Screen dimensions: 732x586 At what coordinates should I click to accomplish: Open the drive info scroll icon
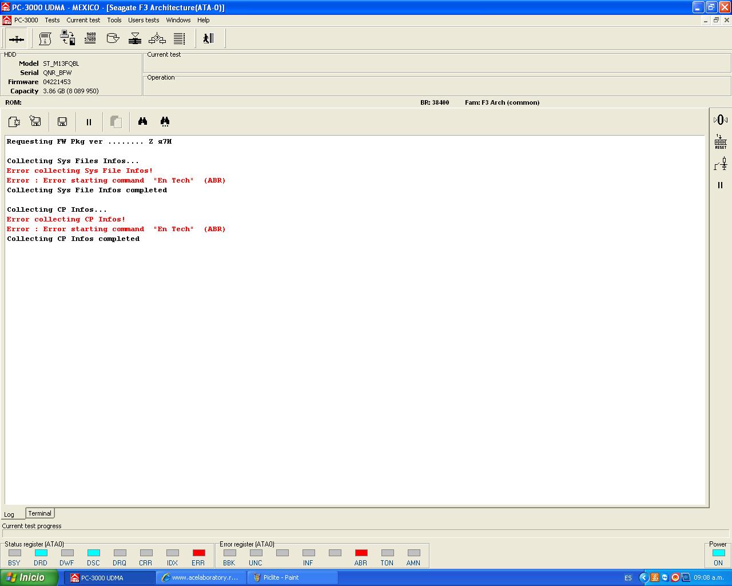tap(45, 39)
